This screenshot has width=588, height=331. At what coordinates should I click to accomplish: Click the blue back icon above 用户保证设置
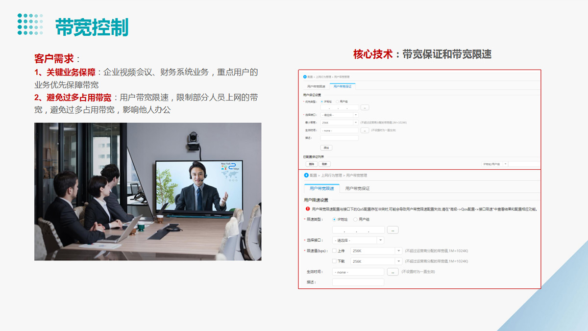click(x=304, y=77)
